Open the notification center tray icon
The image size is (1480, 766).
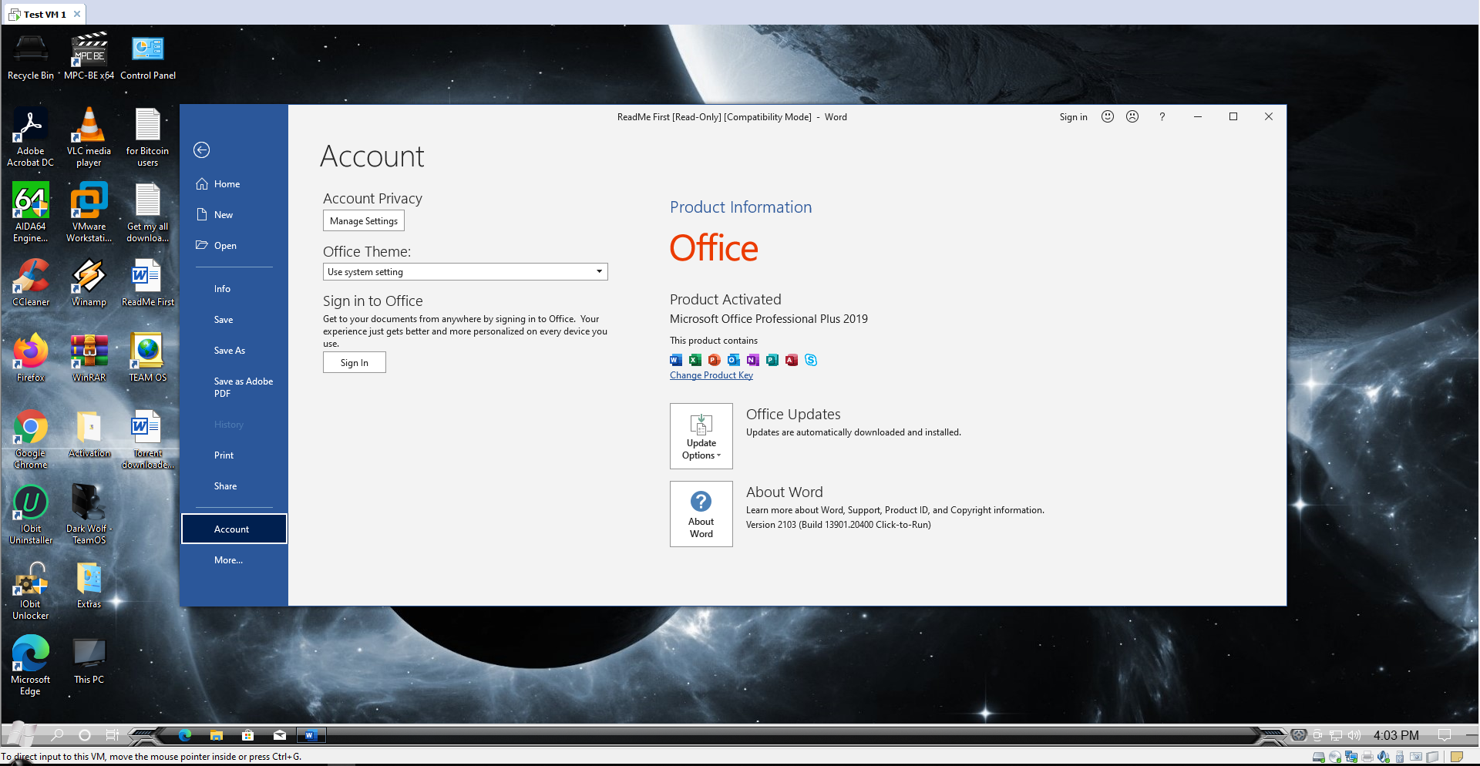1445,735
